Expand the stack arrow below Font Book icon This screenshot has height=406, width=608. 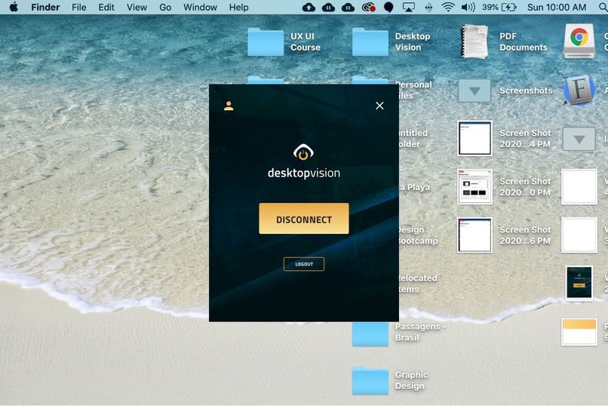coord(579,139)
